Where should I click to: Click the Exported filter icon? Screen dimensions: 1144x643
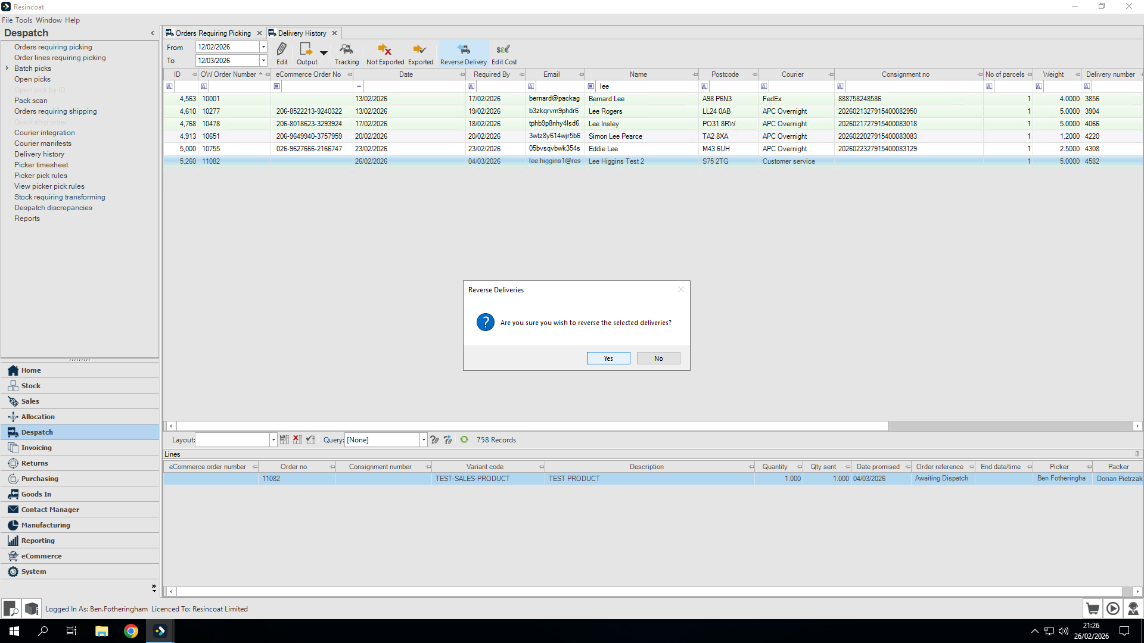pyautogui.click(x=420, y=49)
